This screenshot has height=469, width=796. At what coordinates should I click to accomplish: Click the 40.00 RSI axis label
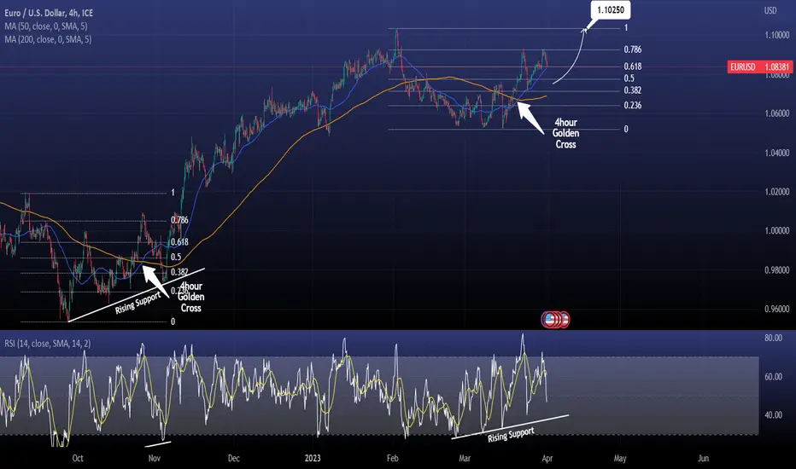pos(773,414)
